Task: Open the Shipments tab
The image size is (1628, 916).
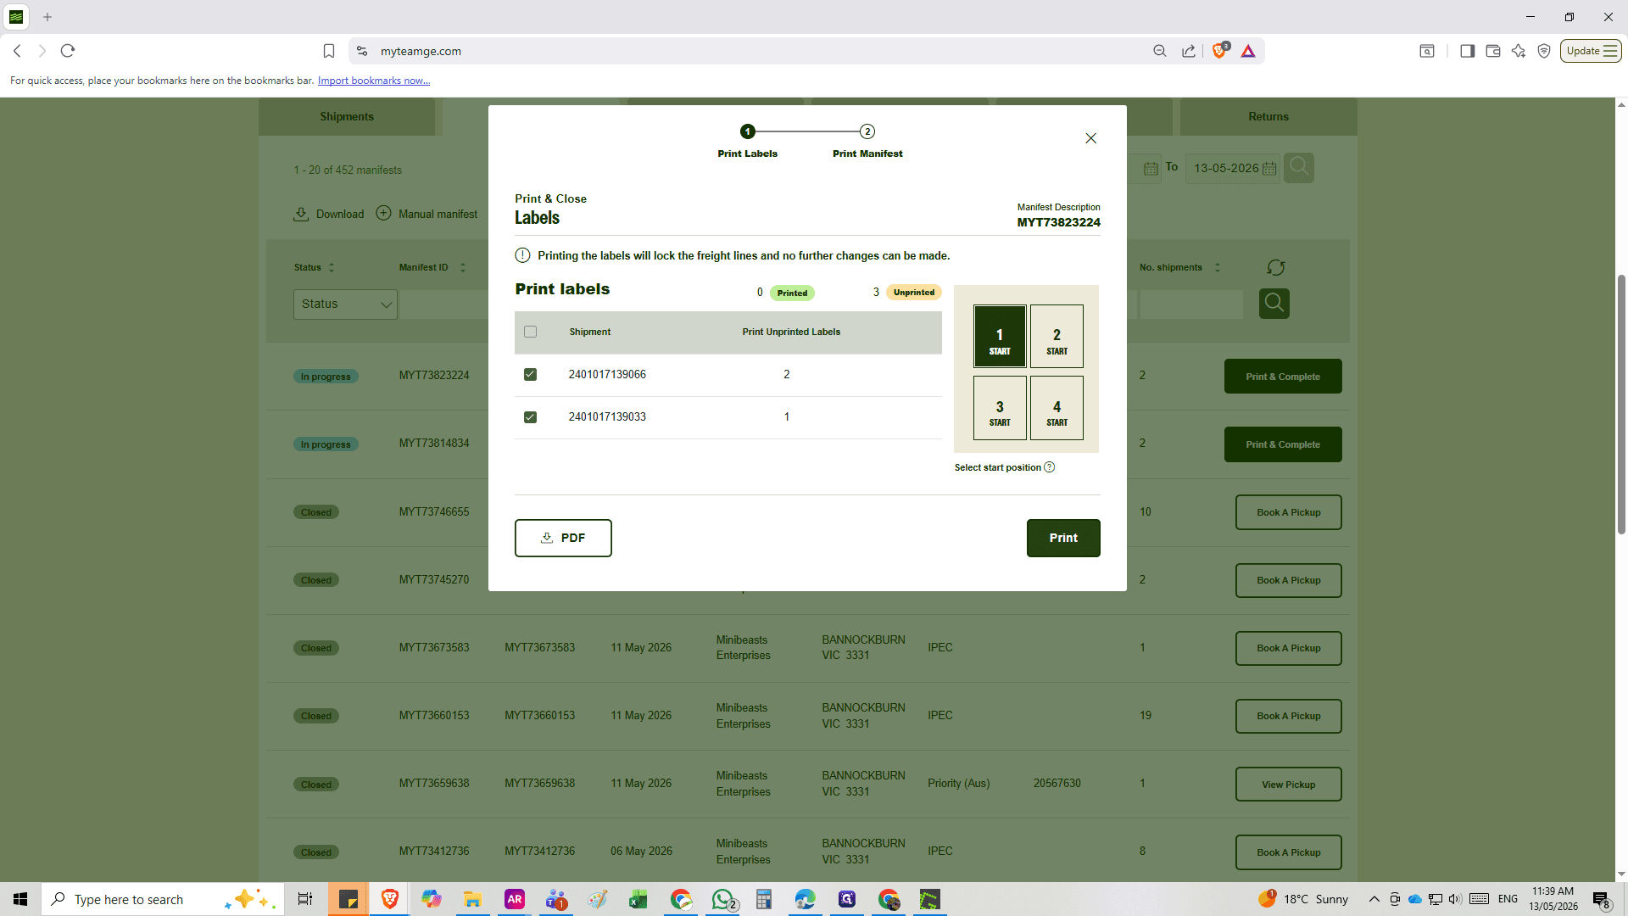Action: click(x=347, y=116)
